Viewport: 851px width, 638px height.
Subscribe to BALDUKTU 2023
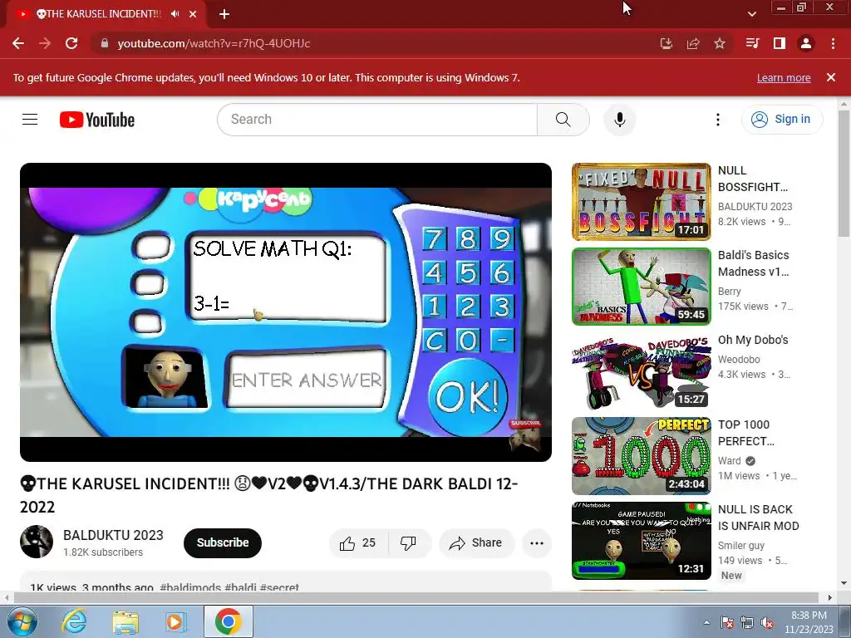click(223, 542)
